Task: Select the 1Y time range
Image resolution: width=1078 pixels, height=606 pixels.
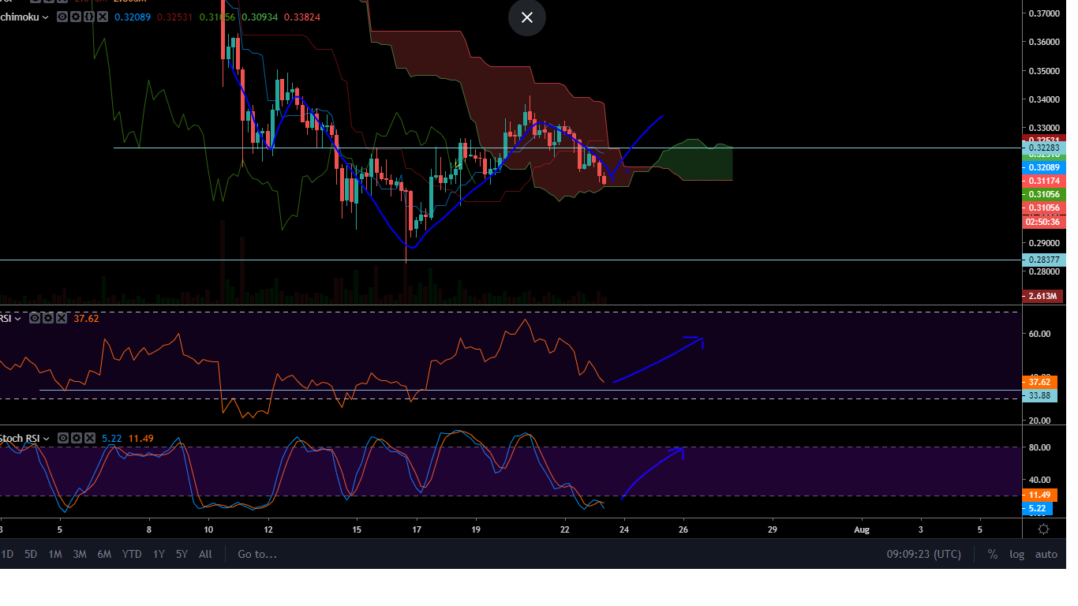Action: (159, 554)
